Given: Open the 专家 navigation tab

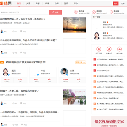Looking at the screenshot, I should tap(38, 4).
